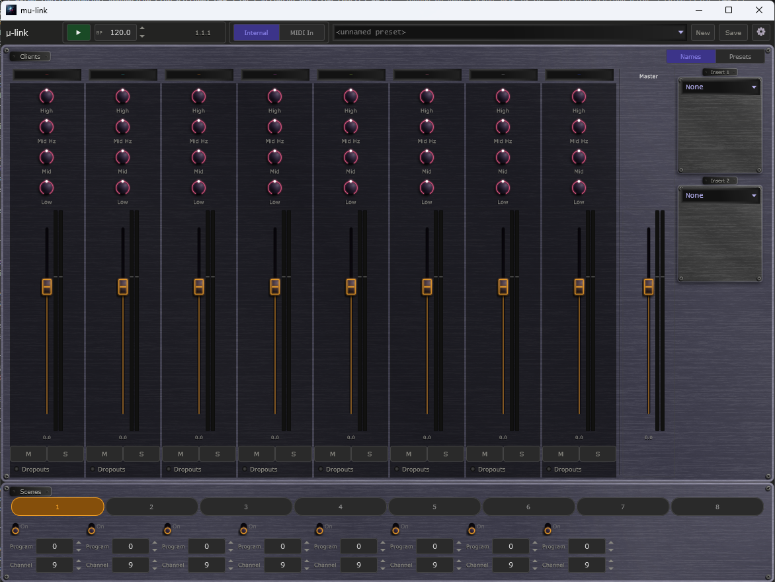Click the Mid knob on channel 3
The width and height of the screenshot is (775, 582).
[198, 157]
